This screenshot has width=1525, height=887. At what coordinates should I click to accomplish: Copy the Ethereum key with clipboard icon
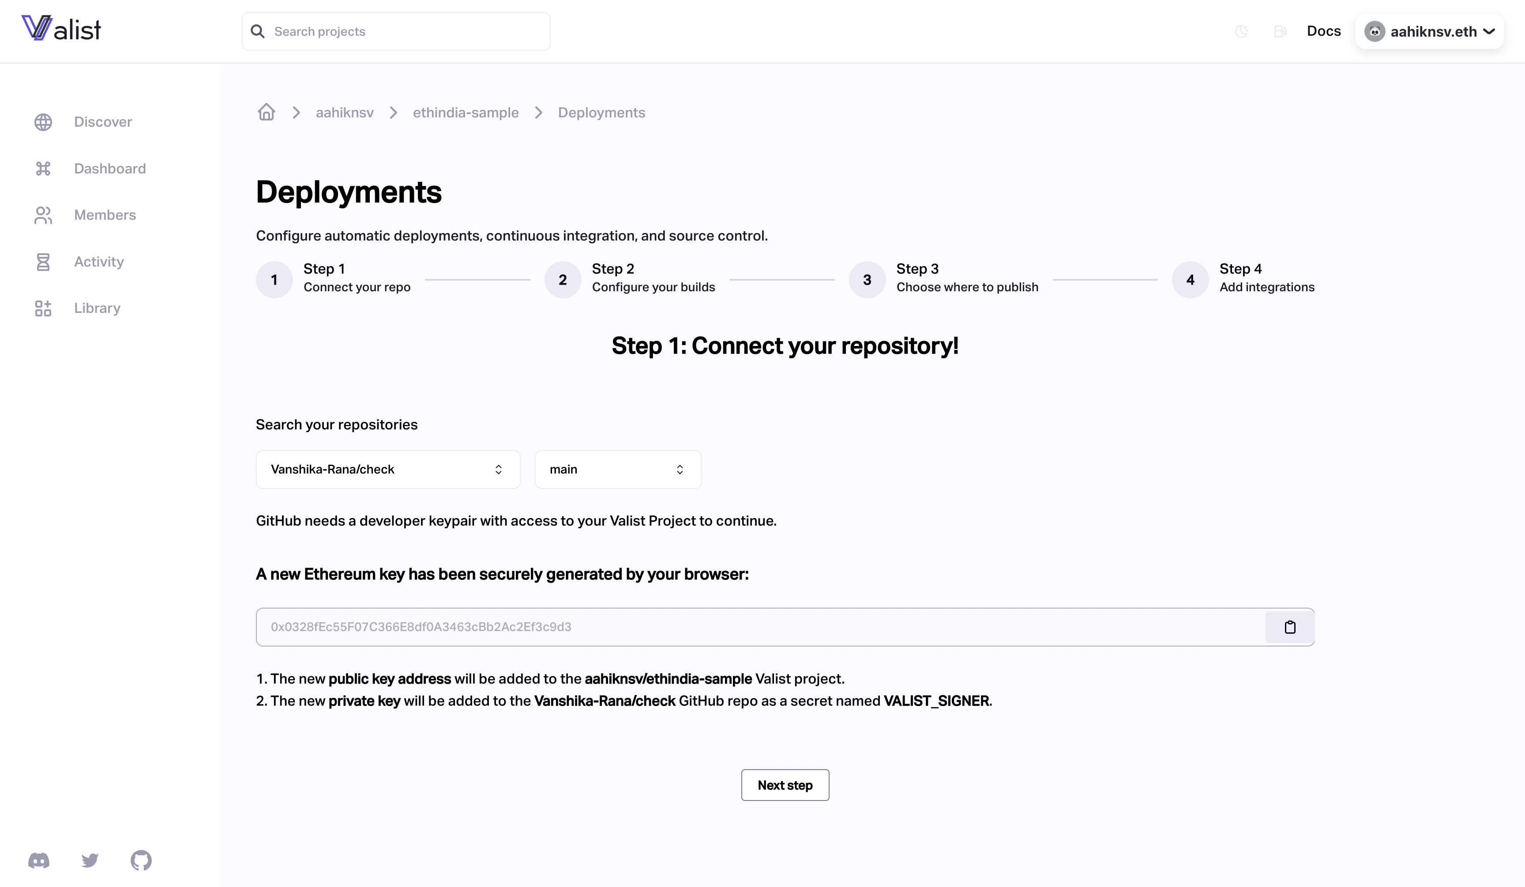pyautogui.click(x=1290, y=628)
